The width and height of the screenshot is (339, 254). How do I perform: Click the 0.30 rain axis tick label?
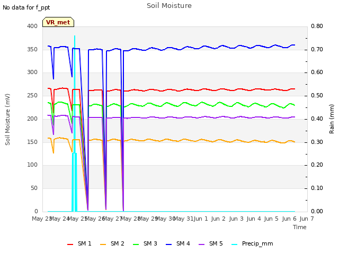point(317,142)
